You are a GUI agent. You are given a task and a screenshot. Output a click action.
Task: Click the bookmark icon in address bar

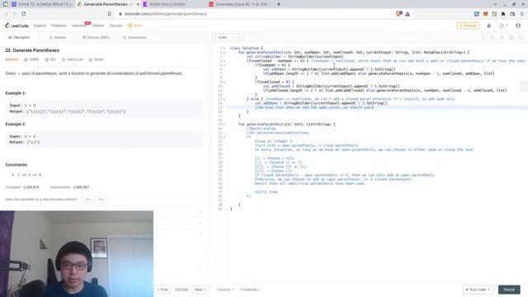(x=110, y=14)
